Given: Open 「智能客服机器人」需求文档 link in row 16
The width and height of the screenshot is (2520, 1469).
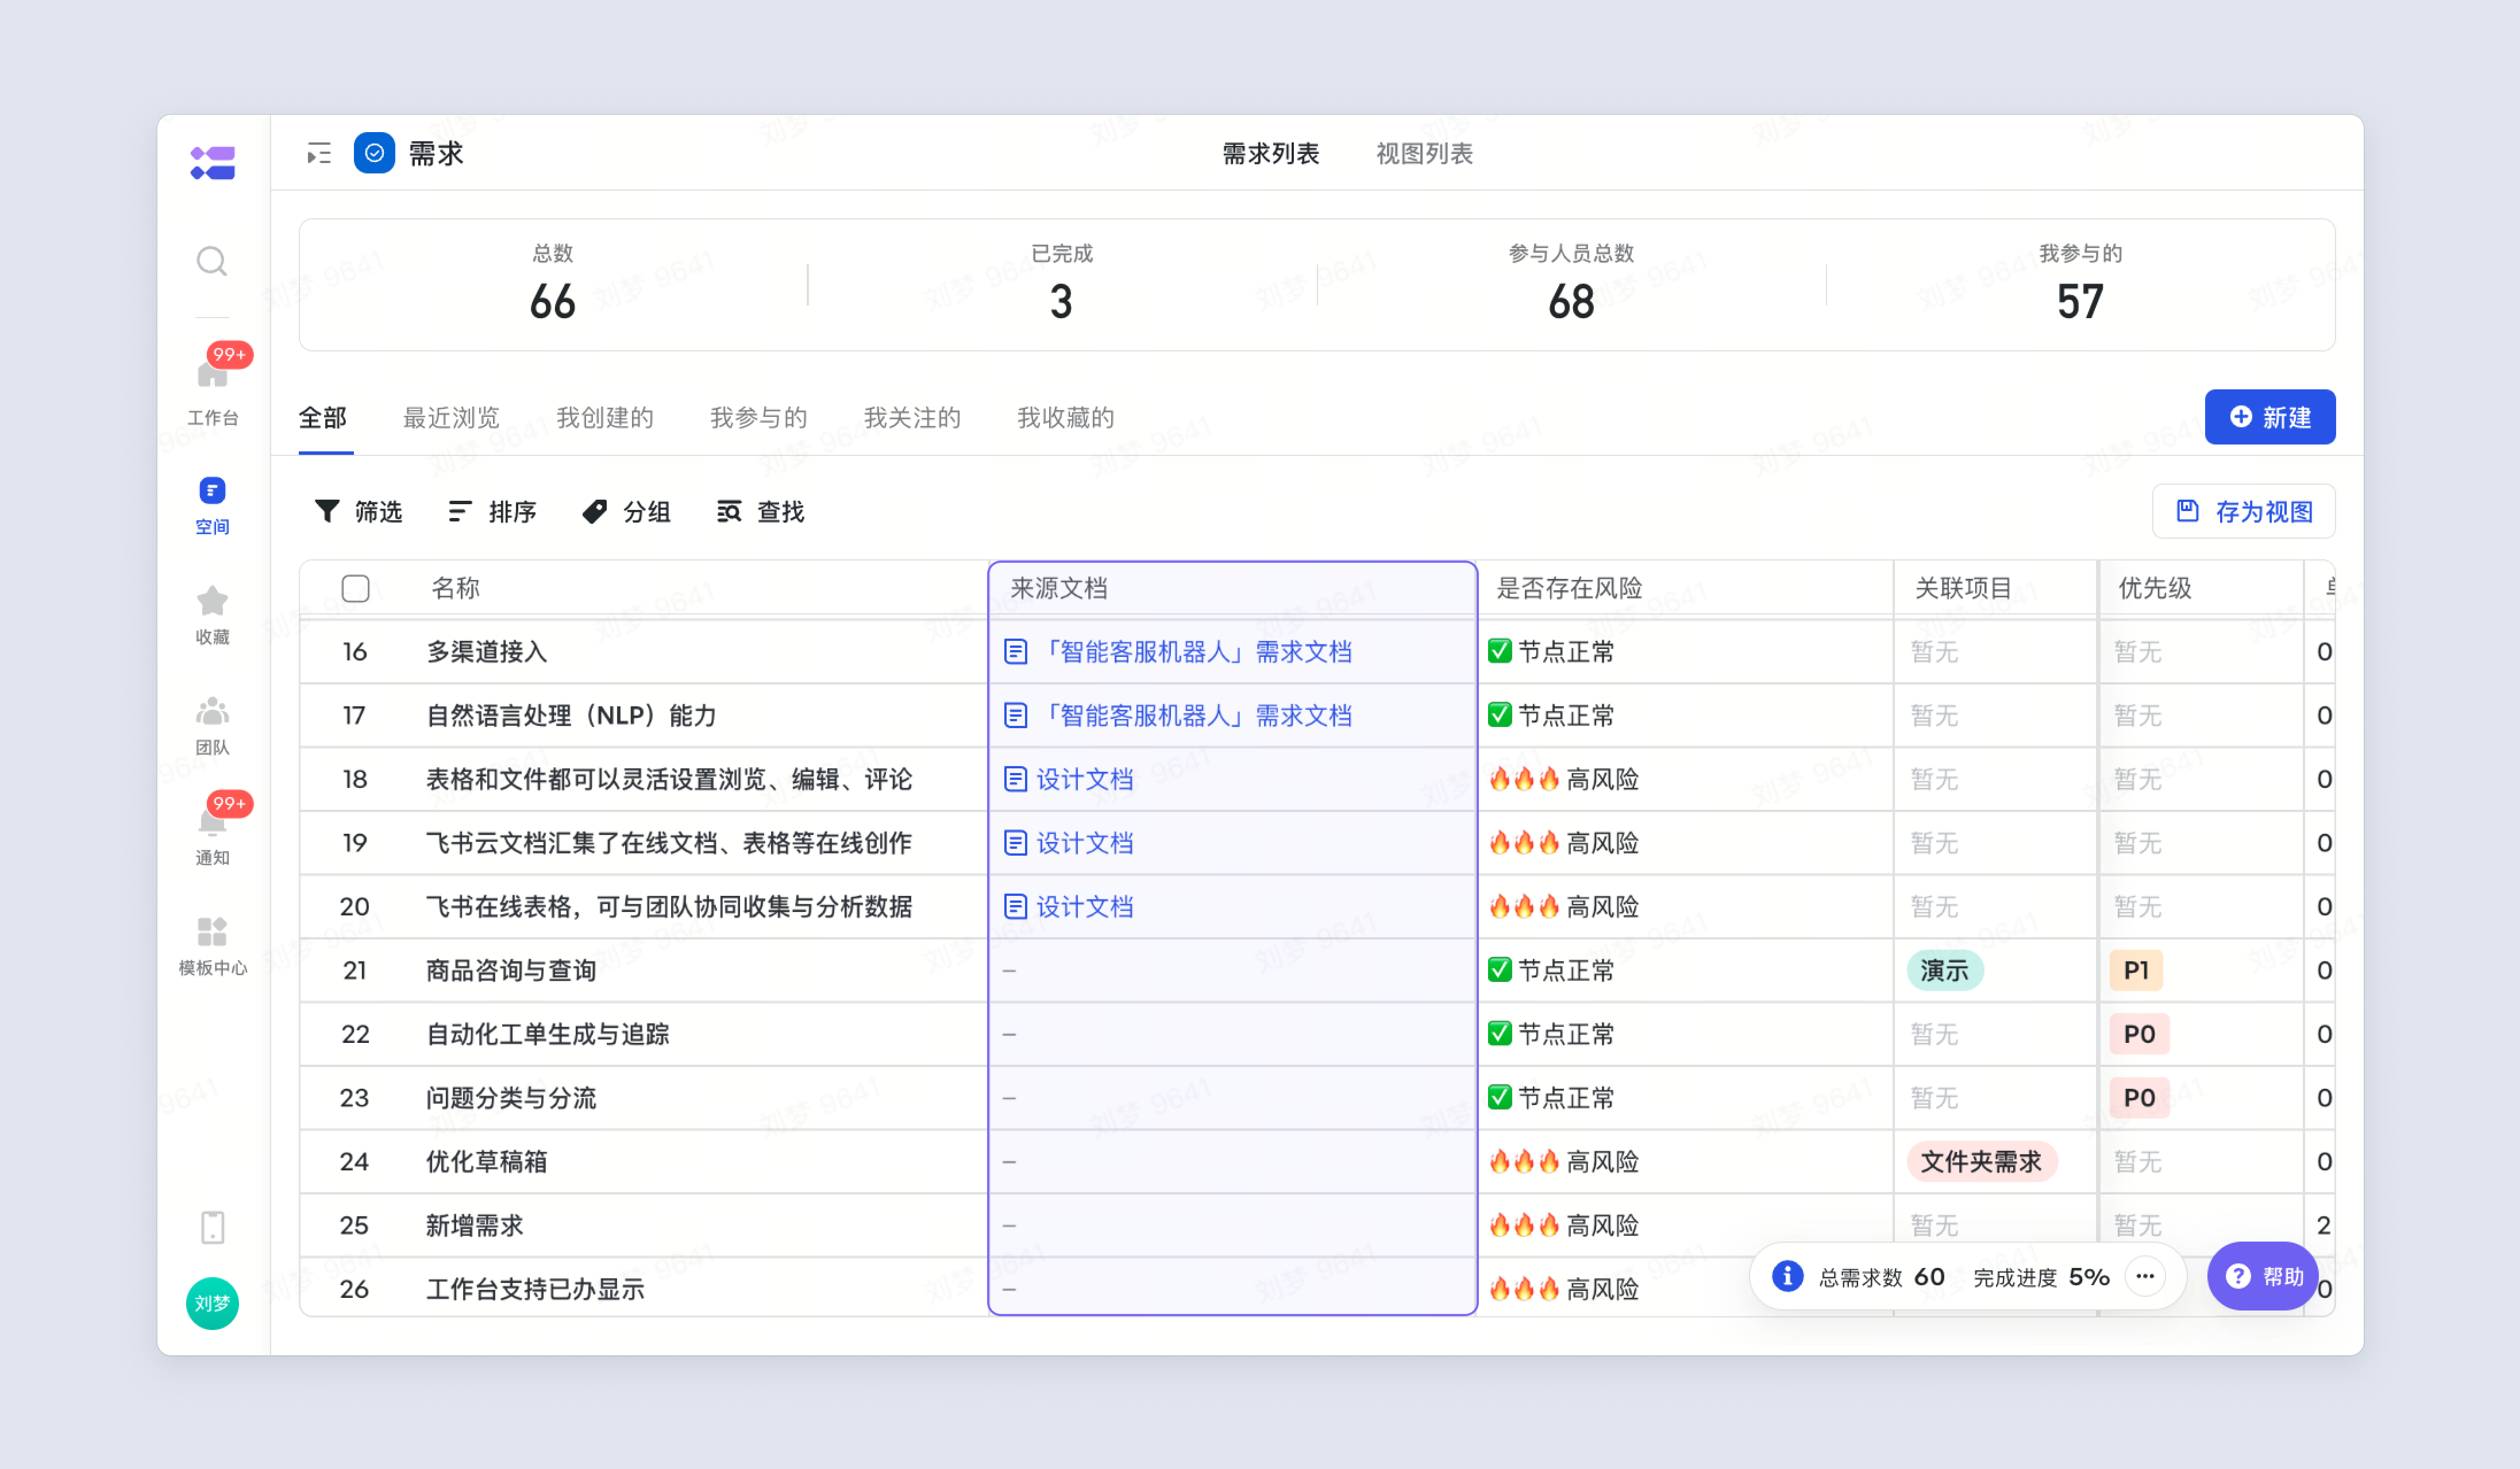Looking at the screenshot, I should [x=1194, y=652].
